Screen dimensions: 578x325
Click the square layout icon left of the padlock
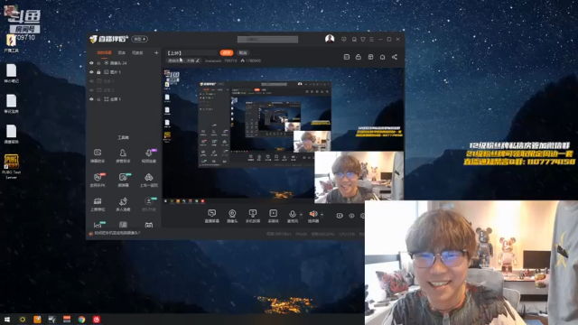tap(347, 57)
